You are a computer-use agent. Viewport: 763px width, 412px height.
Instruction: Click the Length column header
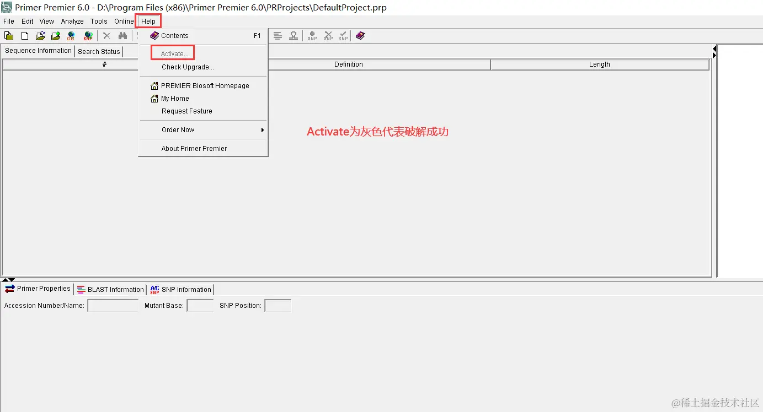click(600, 64)
